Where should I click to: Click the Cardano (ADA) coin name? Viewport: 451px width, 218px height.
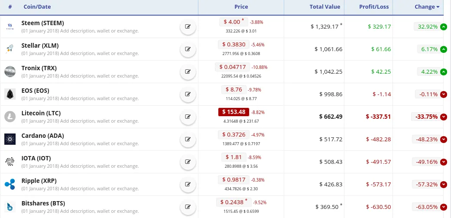pyautogui.click(x=42, y=136)
